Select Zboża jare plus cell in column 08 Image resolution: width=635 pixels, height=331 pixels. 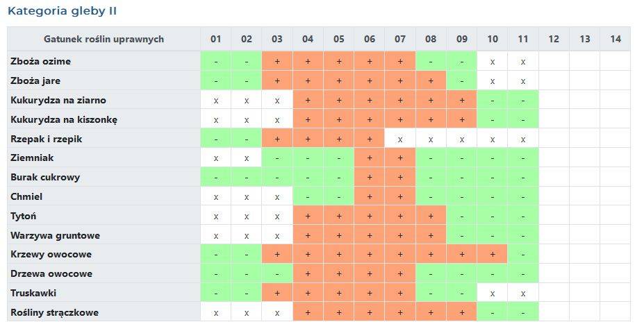click(431, 80)
